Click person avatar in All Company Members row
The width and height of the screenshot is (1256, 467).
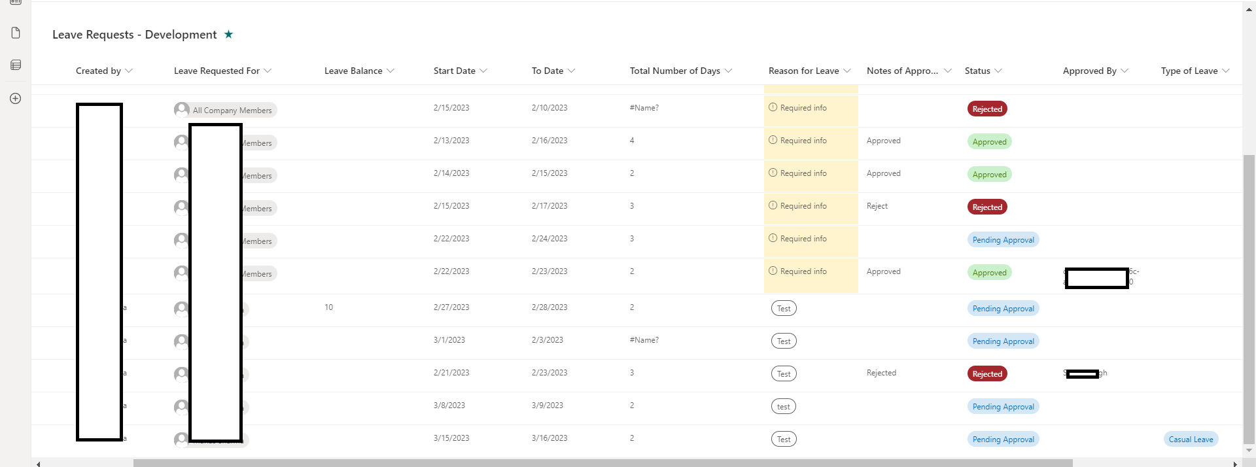pos(181,109)
